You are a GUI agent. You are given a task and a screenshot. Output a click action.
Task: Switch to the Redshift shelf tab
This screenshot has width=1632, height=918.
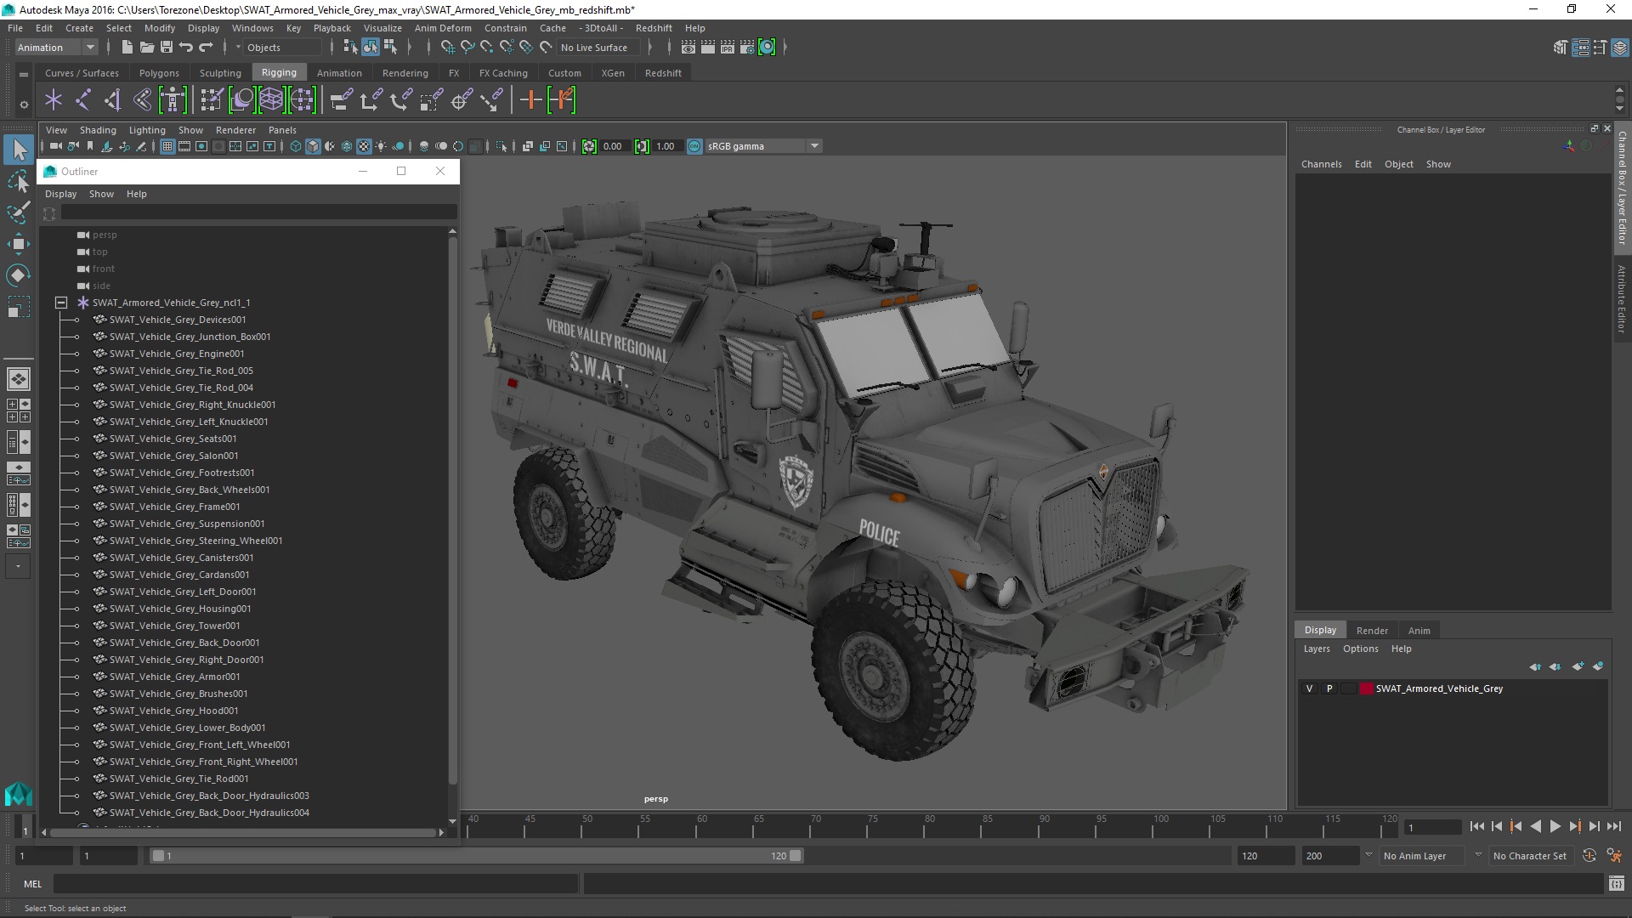(663, 73)
